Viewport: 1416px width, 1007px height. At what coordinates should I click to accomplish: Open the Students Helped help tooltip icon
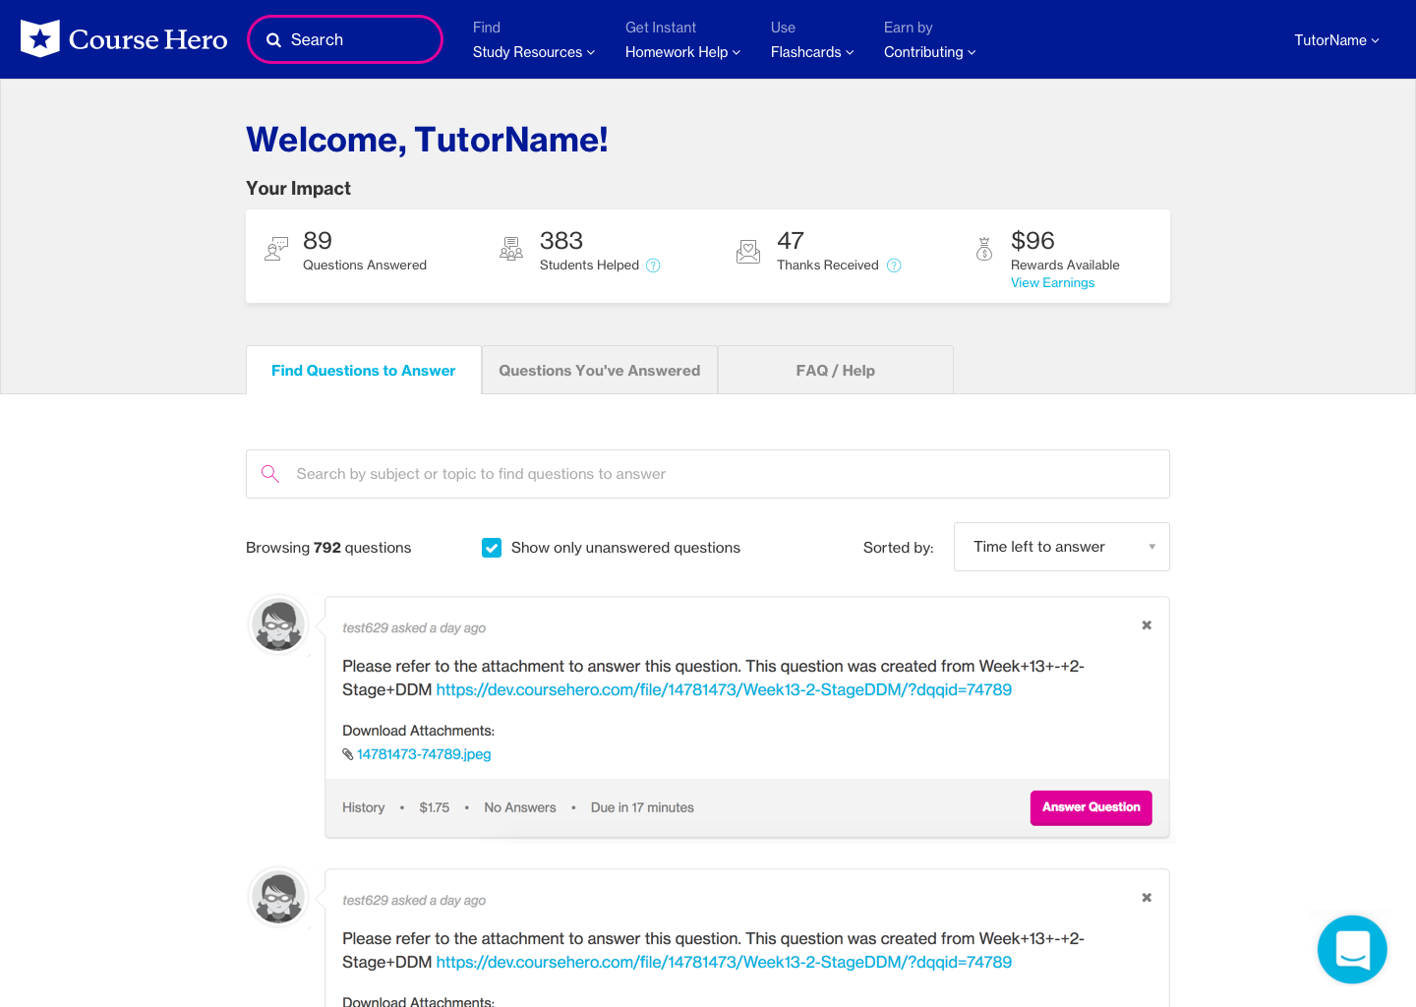[x=653, y=266]
